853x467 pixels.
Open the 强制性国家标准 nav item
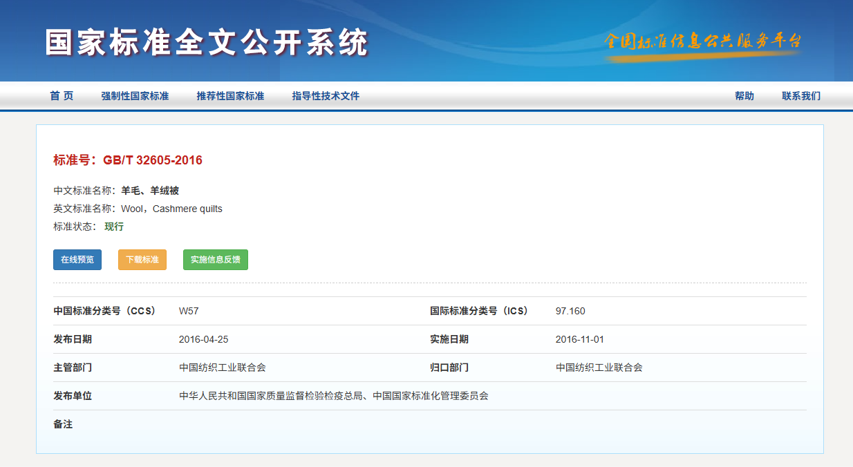[135, 96]
